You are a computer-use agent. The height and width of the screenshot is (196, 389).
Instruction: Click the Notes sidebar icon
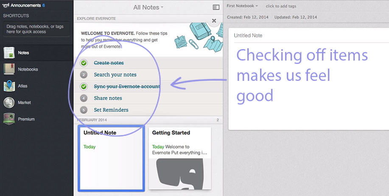tap(9, 53)
